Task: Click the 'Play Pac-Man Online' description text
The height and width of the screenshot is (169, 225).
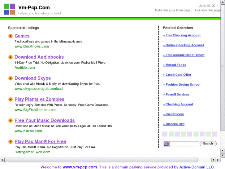Action: tap(55, 147)
